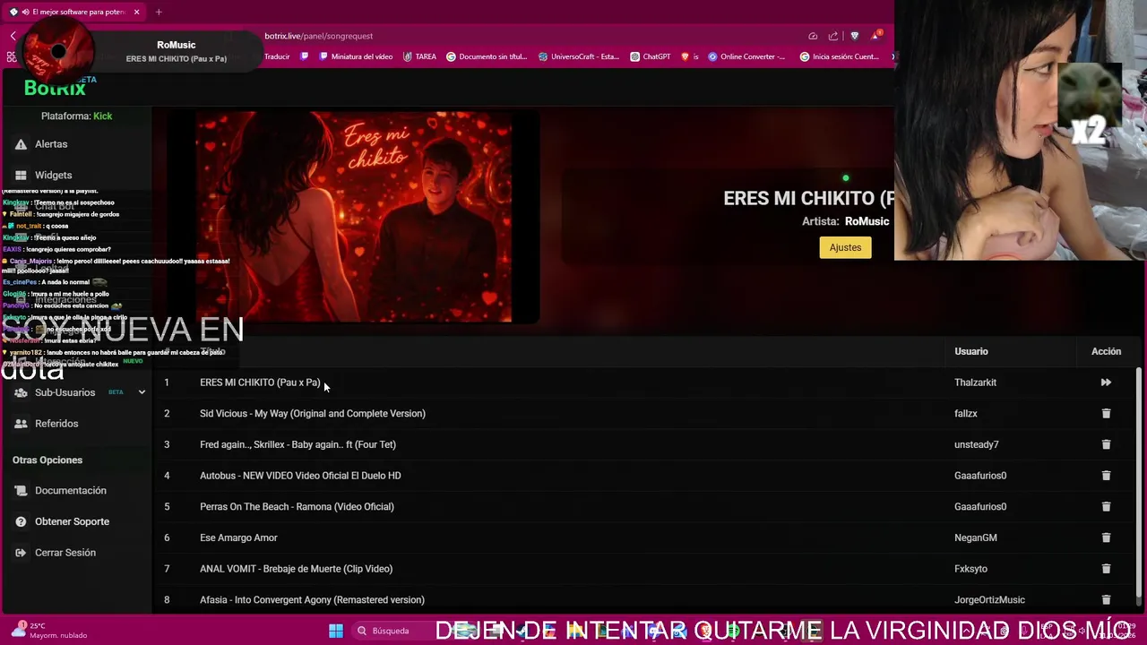Click the user name NeganGM
The width and height of the screenshot is (1147, 645).
[x=975, y=537]
